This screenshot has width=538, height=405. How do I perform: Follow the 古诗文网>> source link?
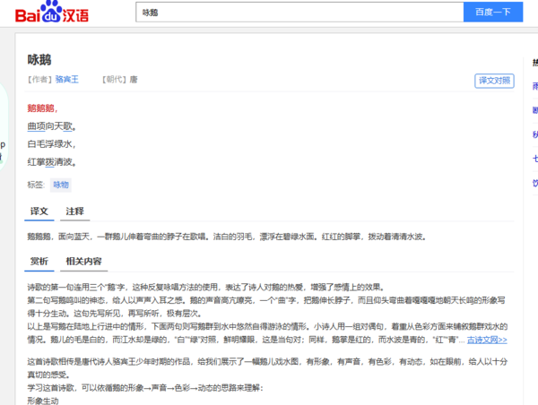click(487, 340)
